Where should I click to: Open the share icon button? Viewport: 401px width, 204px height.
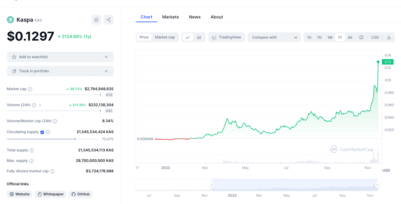[109, 20]
